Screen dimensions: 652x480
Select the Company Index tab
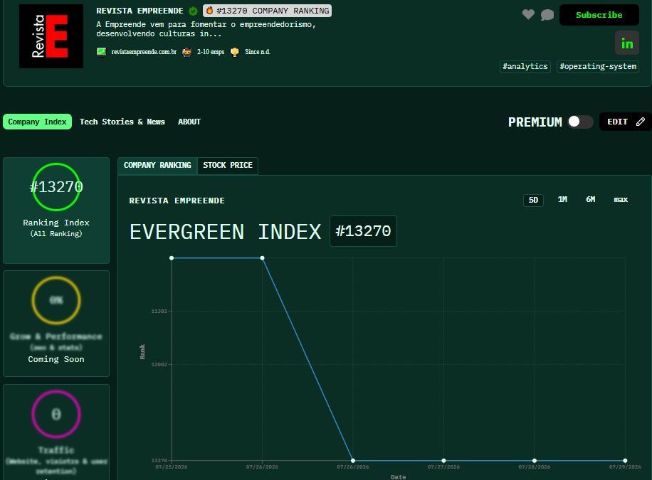pos(38,122)
